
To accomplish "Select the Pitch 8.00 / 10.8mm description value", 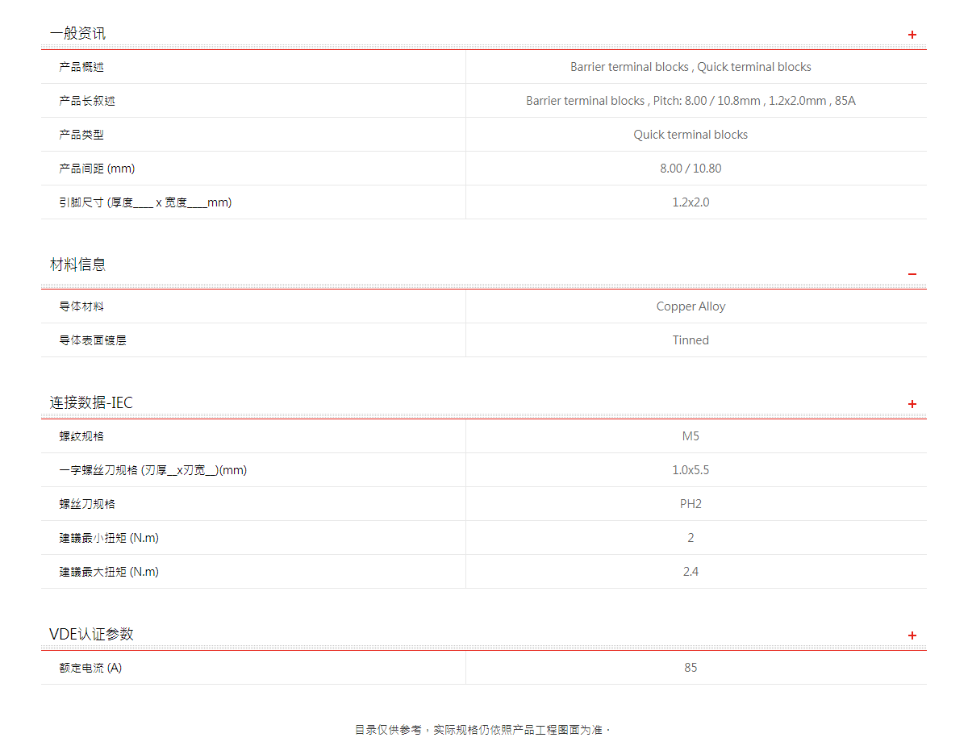I will 691,101.
